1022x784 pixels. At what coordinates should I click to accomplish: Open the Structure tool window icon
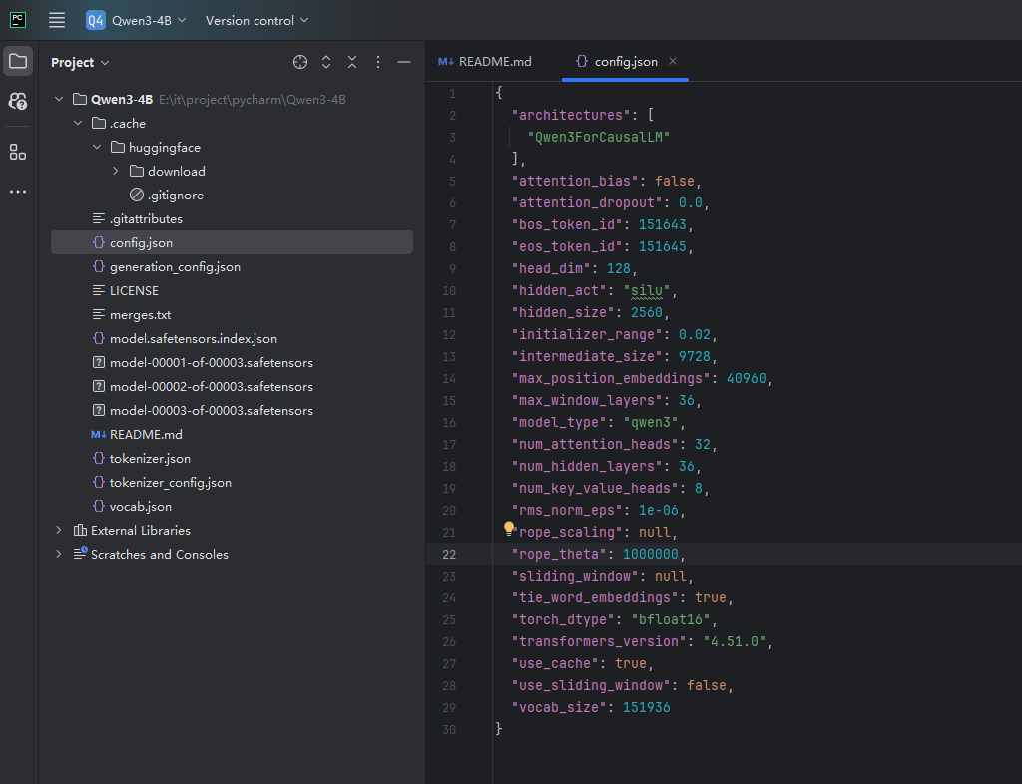(18, 153)
